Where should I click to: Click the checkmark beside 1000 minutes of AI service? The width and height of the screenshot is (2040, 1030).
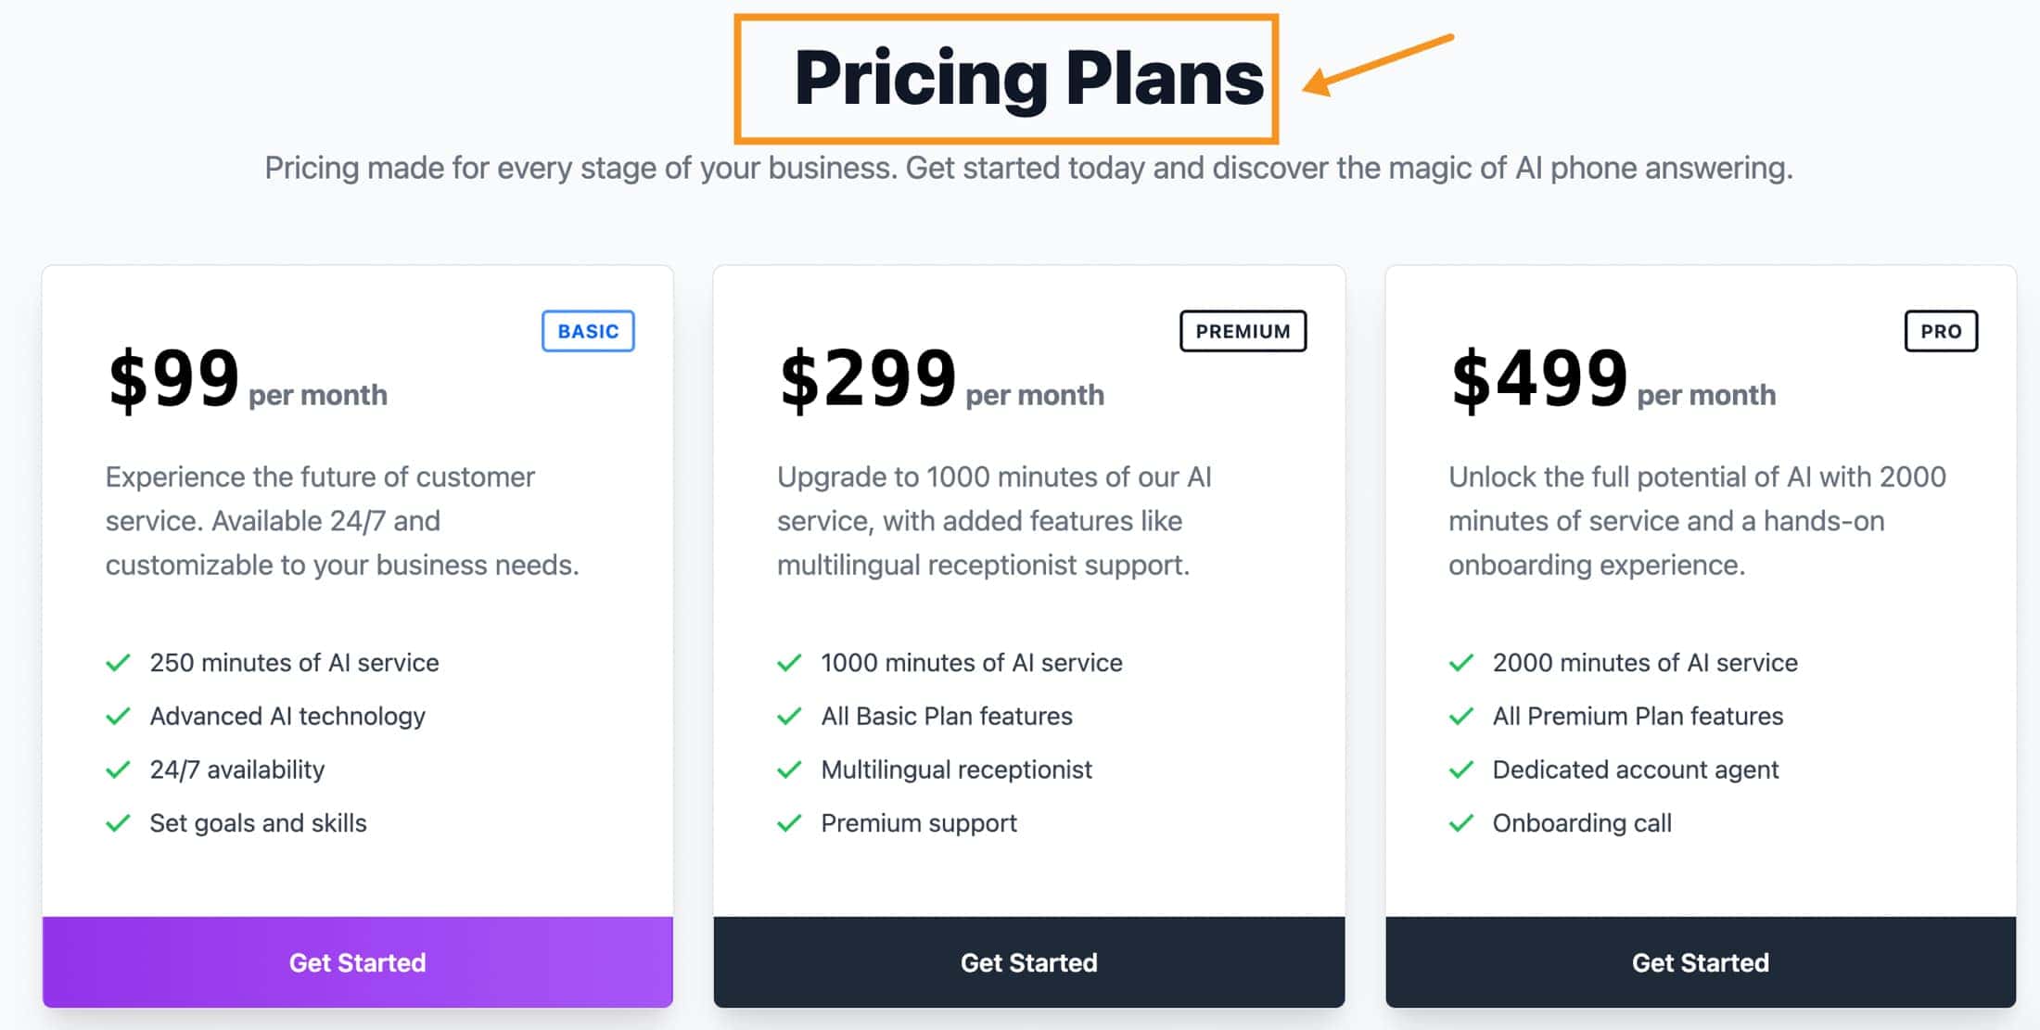[789, 663]
